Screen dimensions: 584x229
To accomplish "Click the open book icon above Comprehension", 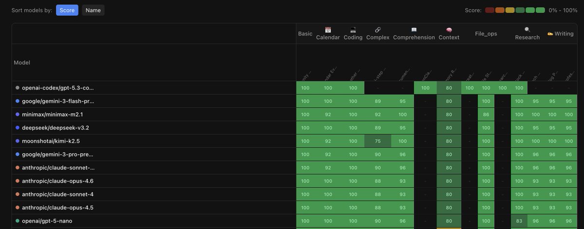I will [x=414, y=30].
